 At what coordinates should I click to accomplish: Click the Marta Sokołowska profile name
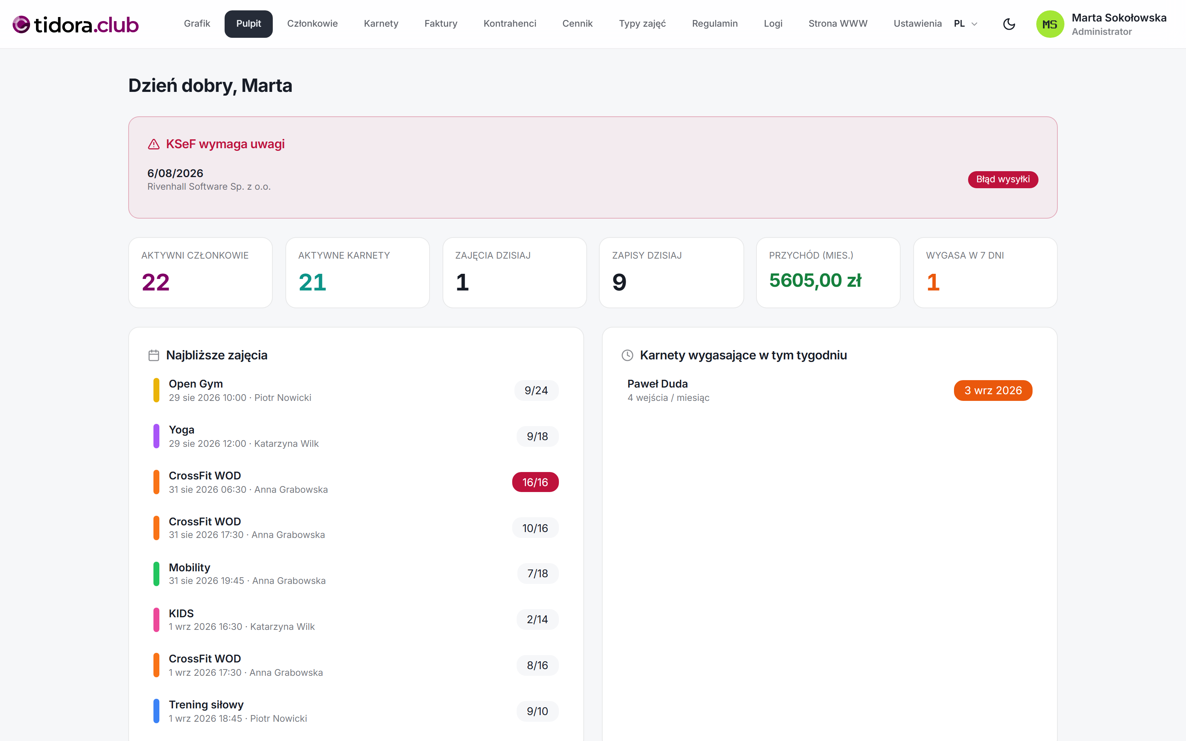[1119, 18]
